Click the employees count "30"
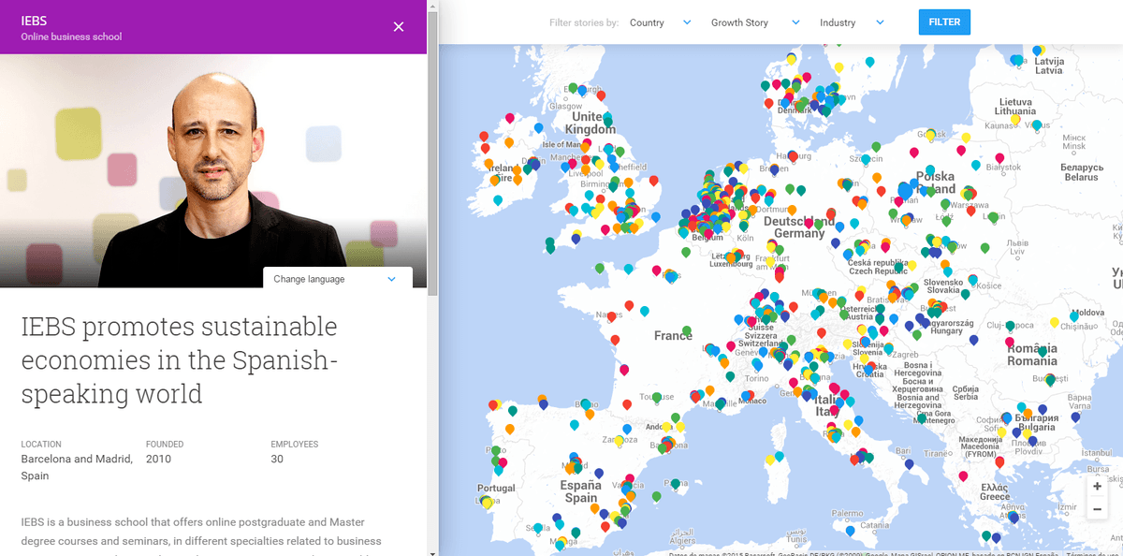Image resolution: width=1123 pixels, height=556 pixels. point(277,459)
